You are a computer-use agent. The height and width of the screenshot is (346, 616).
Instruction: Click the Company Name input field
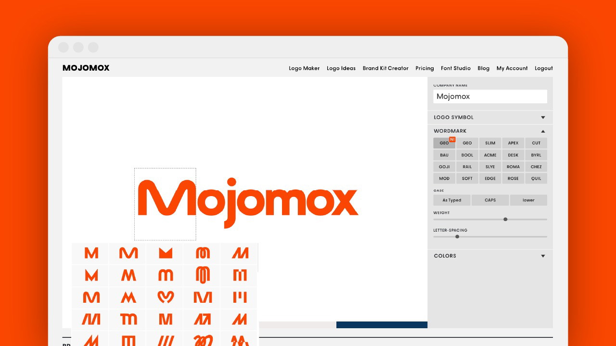click(490, 97)
